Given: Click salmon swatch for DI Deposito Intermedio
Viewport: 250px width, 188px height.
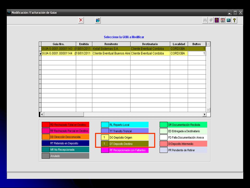Looking at the screenshot, I should pos(164,144).
